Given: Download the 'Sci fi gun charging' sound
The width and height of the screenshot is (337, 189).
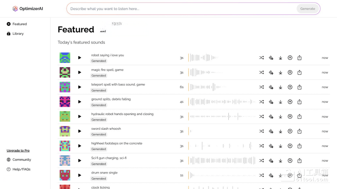Looking at the screenshot, I should pos(281,161).
